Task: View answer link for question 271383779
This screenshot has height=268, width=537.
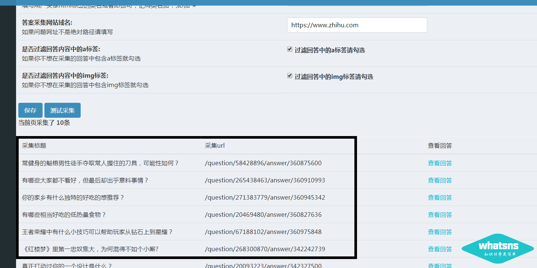Action: [x=440, y=197]
